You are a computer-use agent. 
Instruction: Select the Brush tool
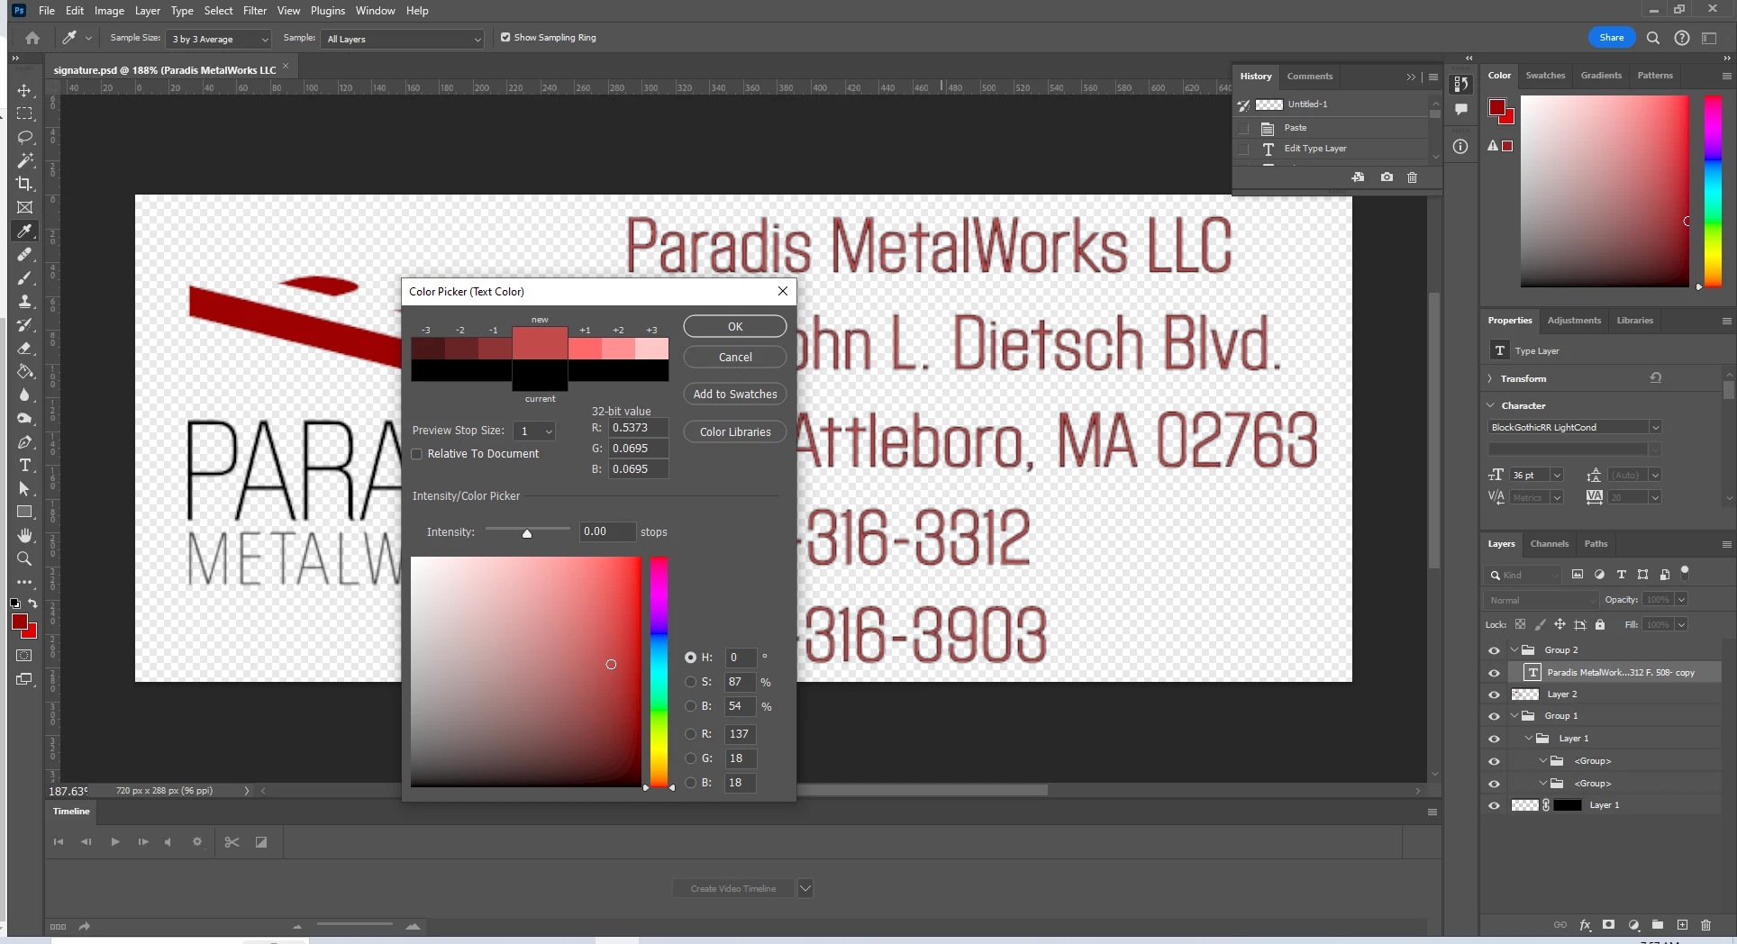pos(24,277)
